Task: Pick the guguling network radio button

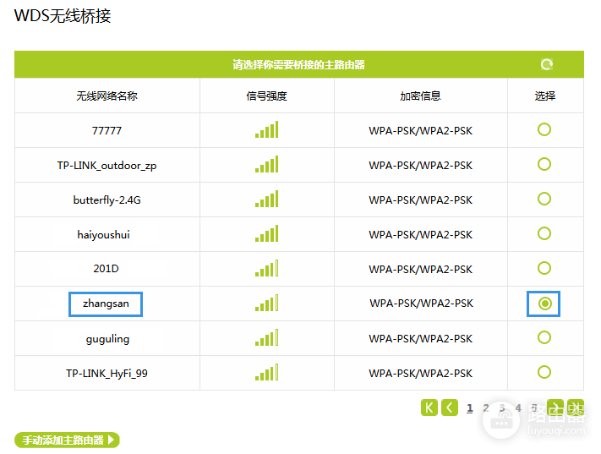Action: point(544,337)
